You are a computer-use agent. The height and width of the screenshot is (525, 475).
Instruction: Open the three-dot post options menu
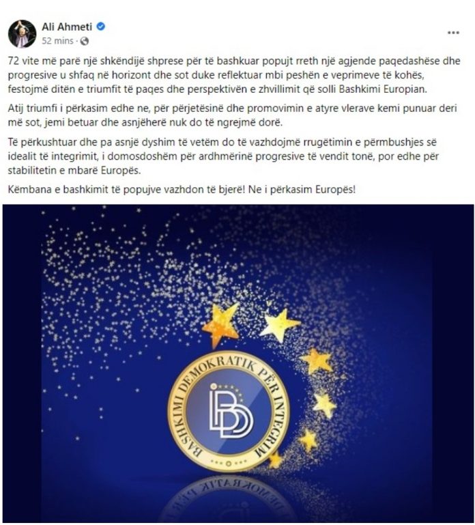(453, 33)
